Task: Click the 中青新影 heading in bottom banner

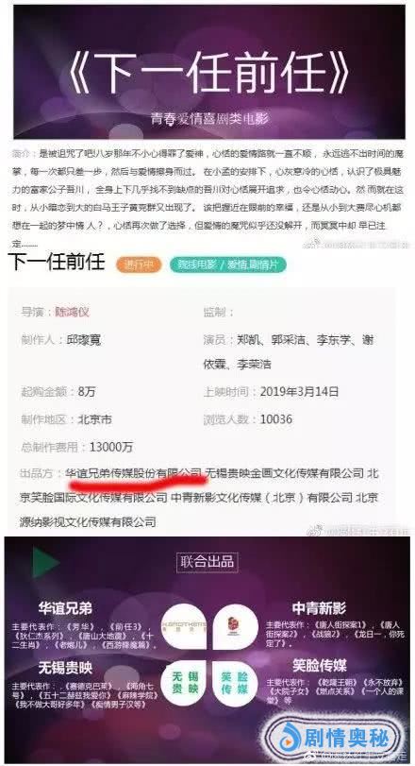Action: [319, 608]
